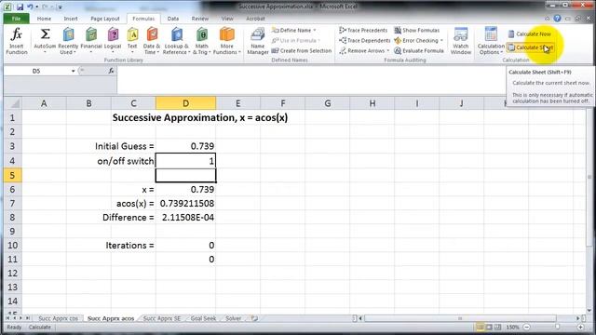The height and width of the screenshot is (335, 596).
Task: Switch to the Insert ribbon tab
Action: [71, 19]
